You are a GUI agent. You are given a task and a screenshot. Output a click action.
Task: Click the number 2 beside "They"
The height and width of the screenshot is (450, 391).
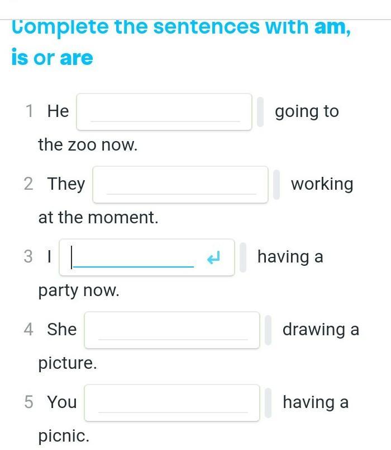28,184
